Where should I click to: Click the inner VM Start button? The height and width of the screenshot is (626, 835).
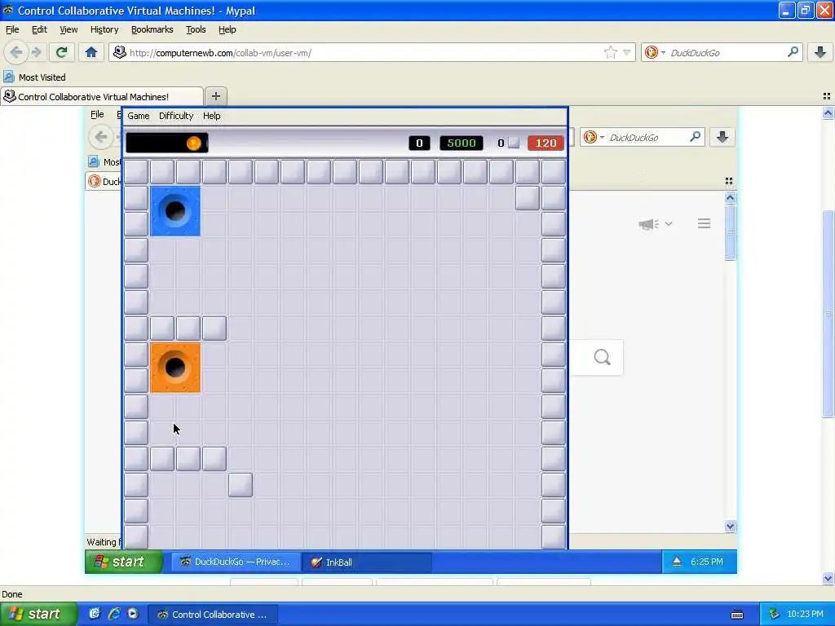124,562
